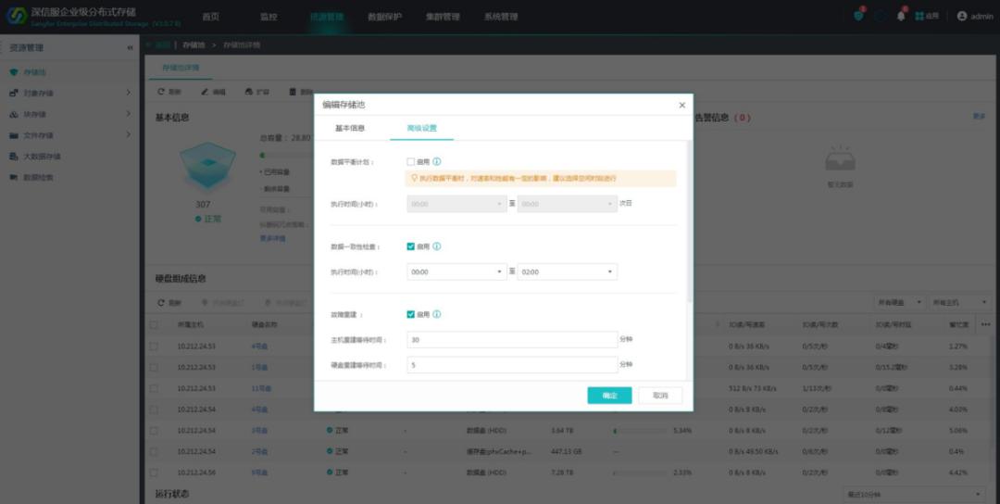Viewport: 1000px width, 504px height.
Task: Click the 取消 cancel button
Action: [660, 396]
